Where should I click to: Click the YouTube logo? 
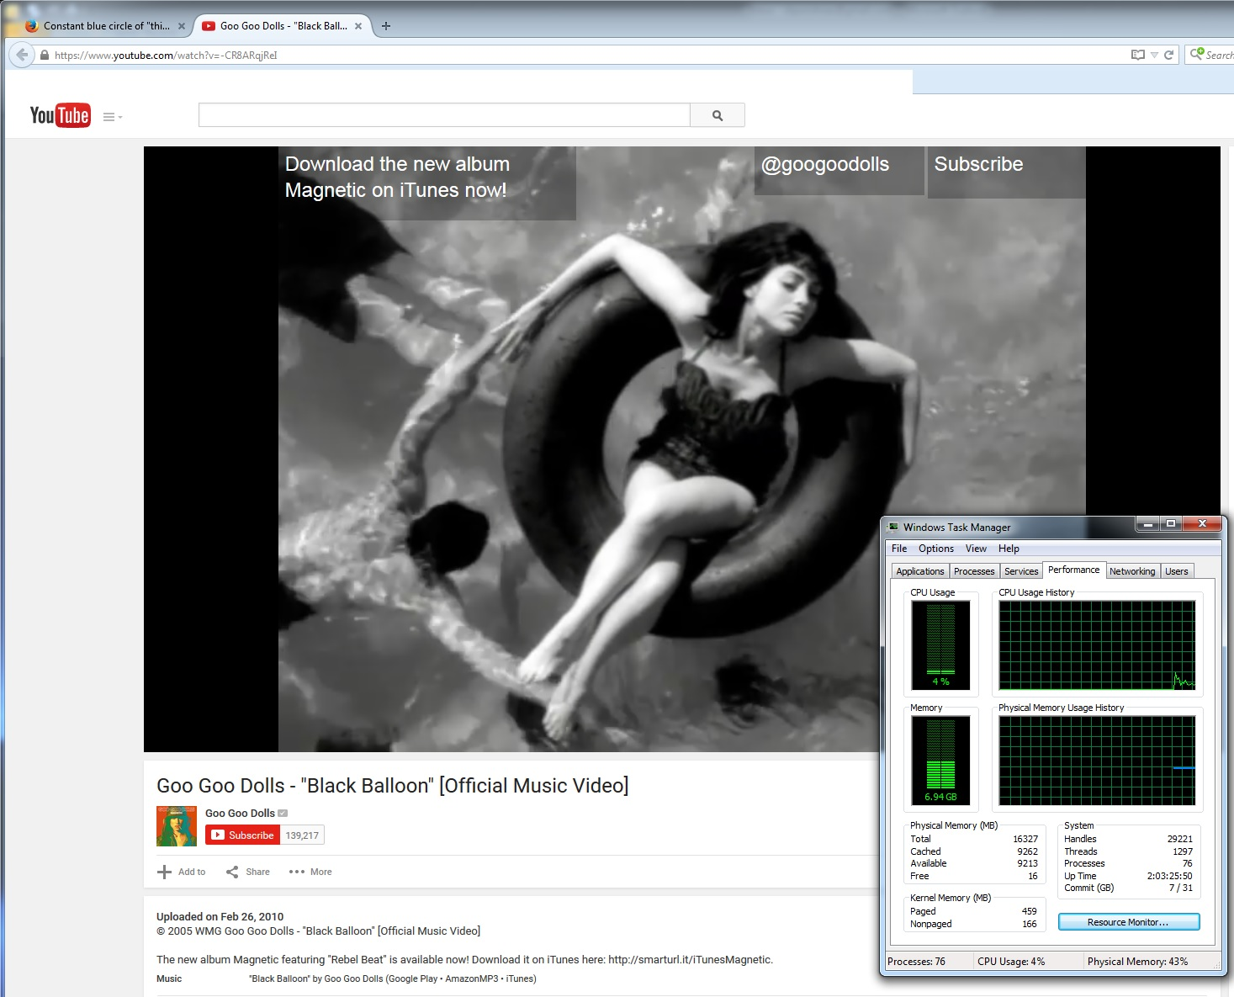[x=60, y=115]
